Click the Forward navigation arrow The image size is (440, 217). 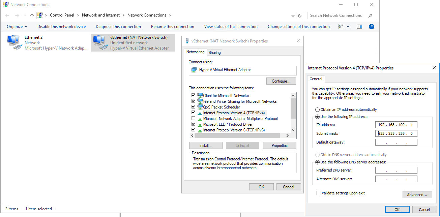(17, 15)
